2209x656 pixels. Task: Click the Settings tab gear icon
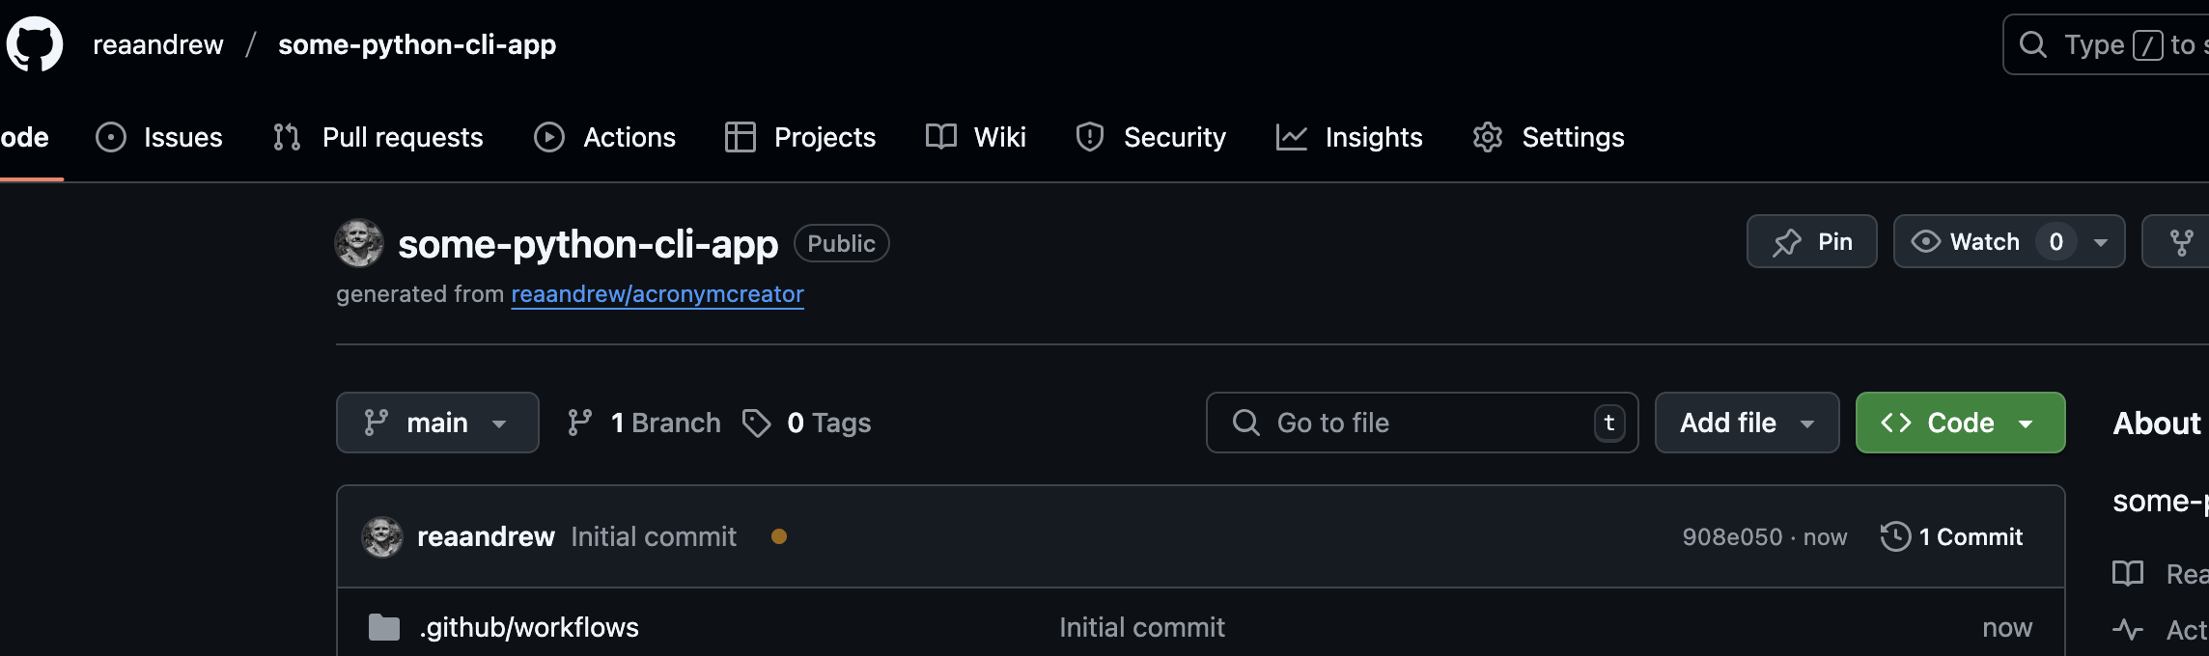pos(1488,137)
